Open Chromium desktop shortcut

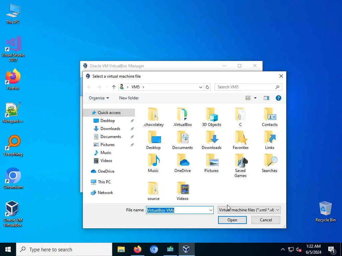13,179
